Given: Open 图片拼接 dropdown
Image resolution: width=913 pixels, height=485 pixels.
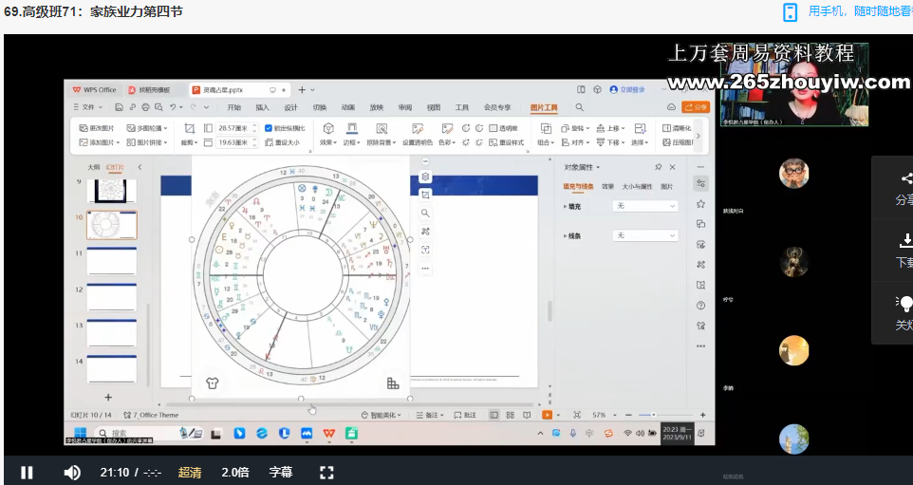Looking at the screenshot, I should point(147,142).
